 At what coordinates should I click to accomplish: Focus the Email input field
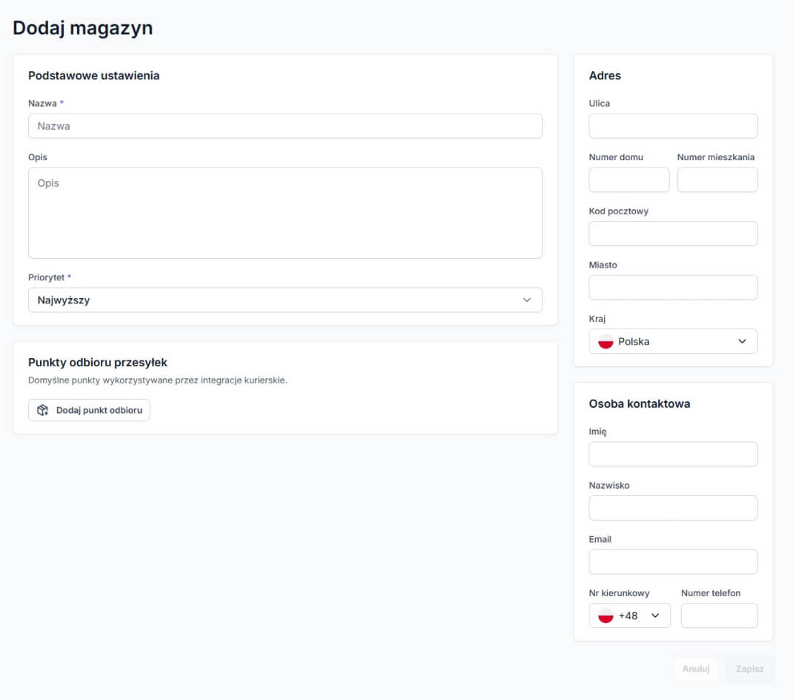[x=673, y=562]
